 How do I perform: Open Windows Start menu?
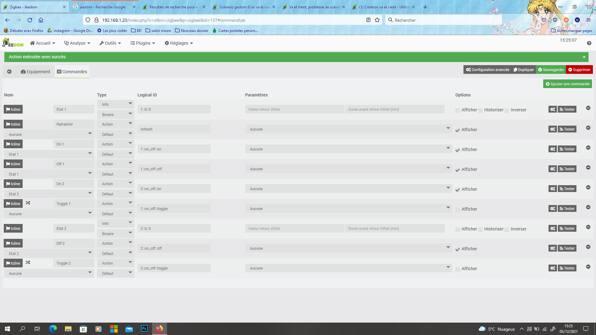[x=7, y=328]
